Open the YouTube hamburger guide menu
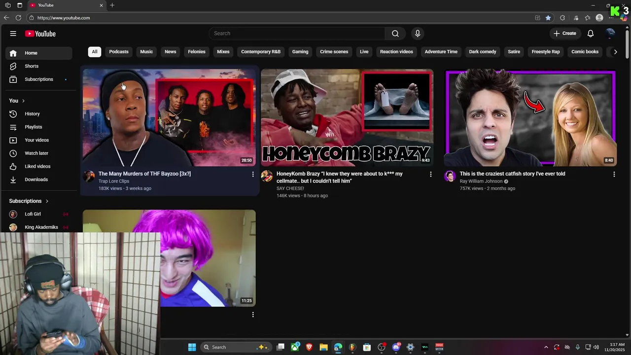Image resolution: width=631 pixels, height=355 pixels. click(13, 34)
